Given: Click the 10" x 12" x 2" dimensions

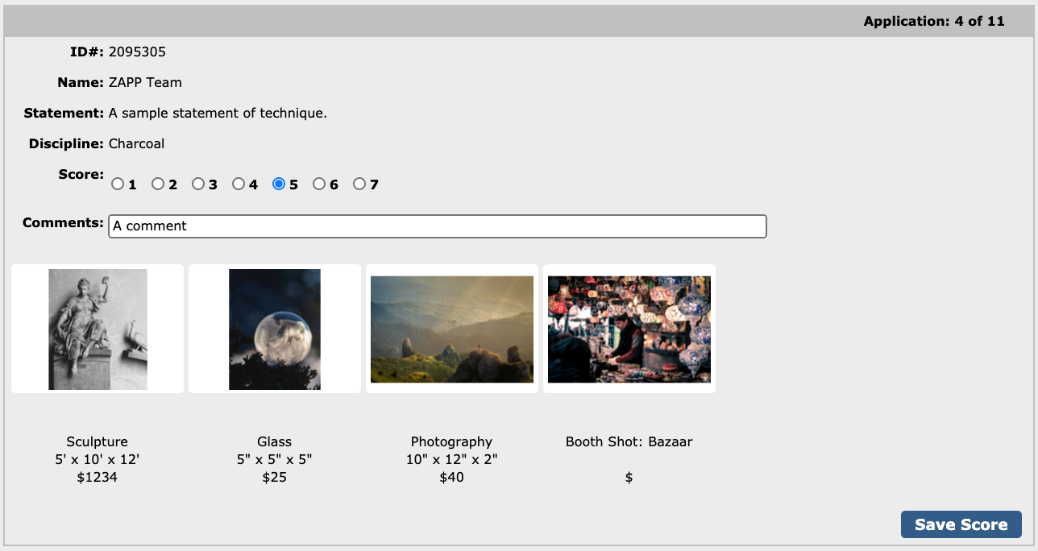Looking at the screenshot, I should point(451,459).
